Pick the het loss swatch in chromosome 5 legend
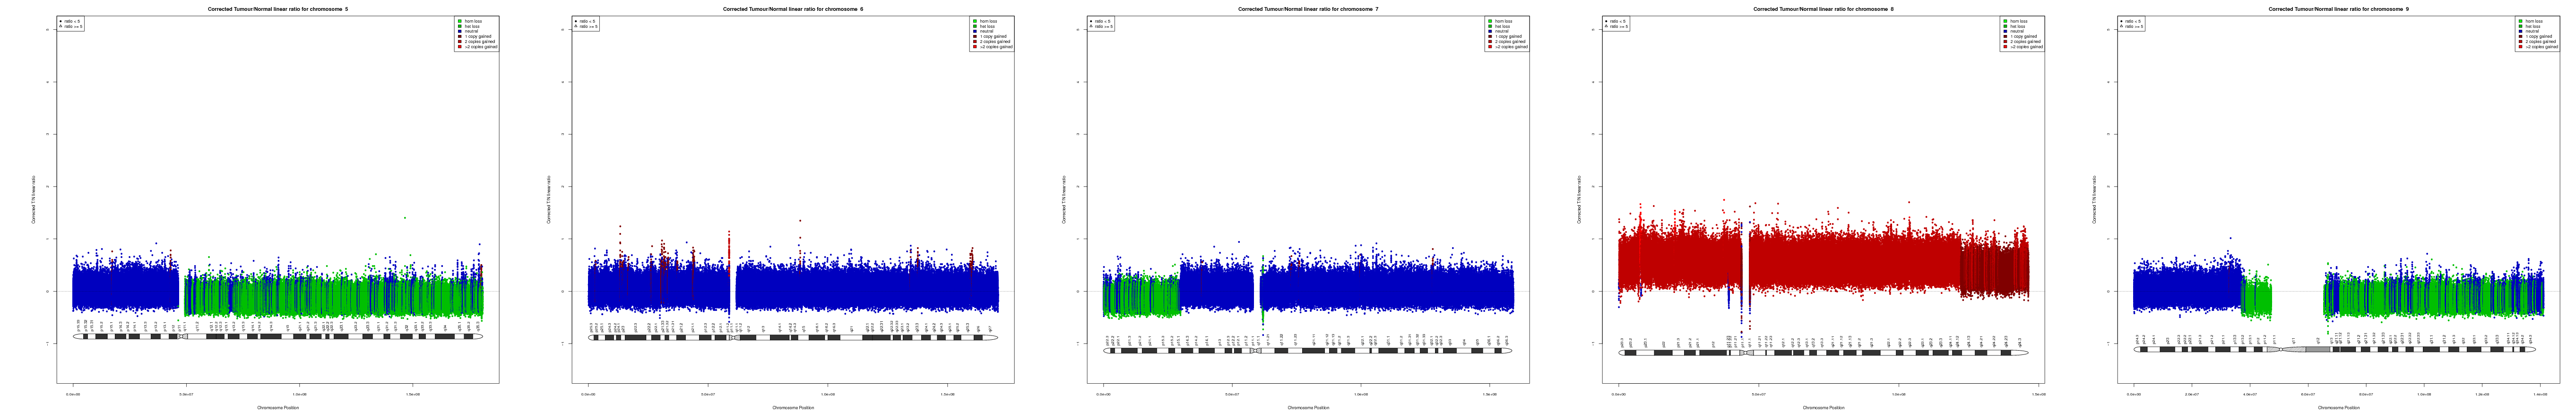 coord(460,26)
